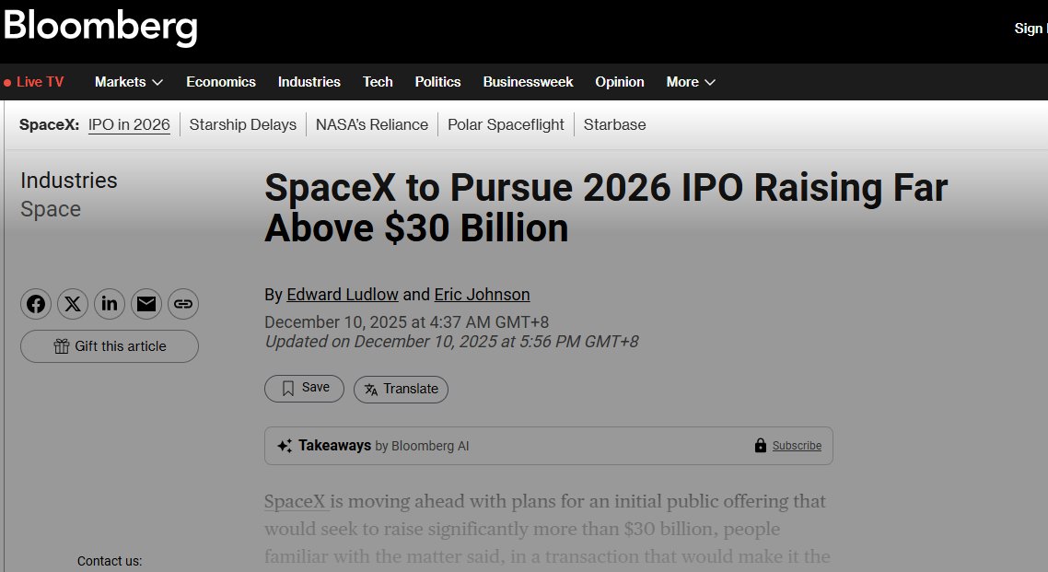Start the Live TV stream
This screenshot has width=1048, height=572.
34,81
